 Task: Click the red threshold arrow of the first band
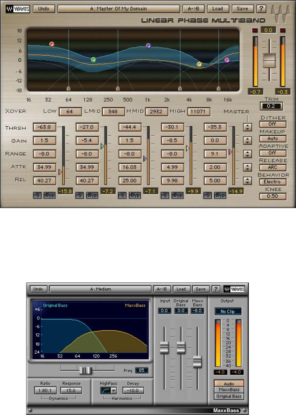tap(60, 172)
